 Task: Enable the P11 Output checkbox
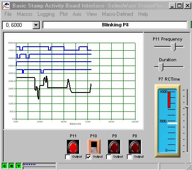tap(68, 157)
